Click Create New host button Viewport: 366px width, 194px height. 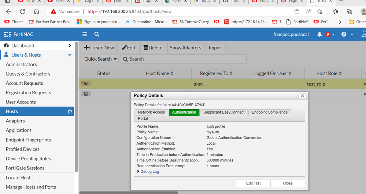(99, 47)
